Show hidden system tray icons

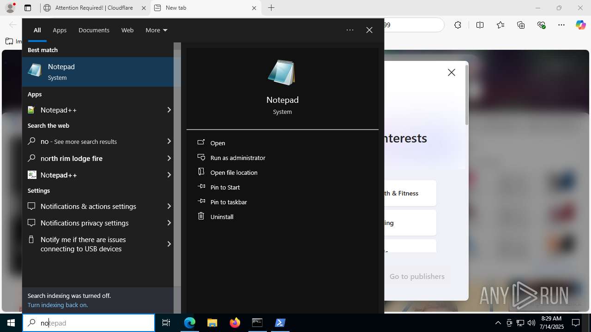click(498, 323)
